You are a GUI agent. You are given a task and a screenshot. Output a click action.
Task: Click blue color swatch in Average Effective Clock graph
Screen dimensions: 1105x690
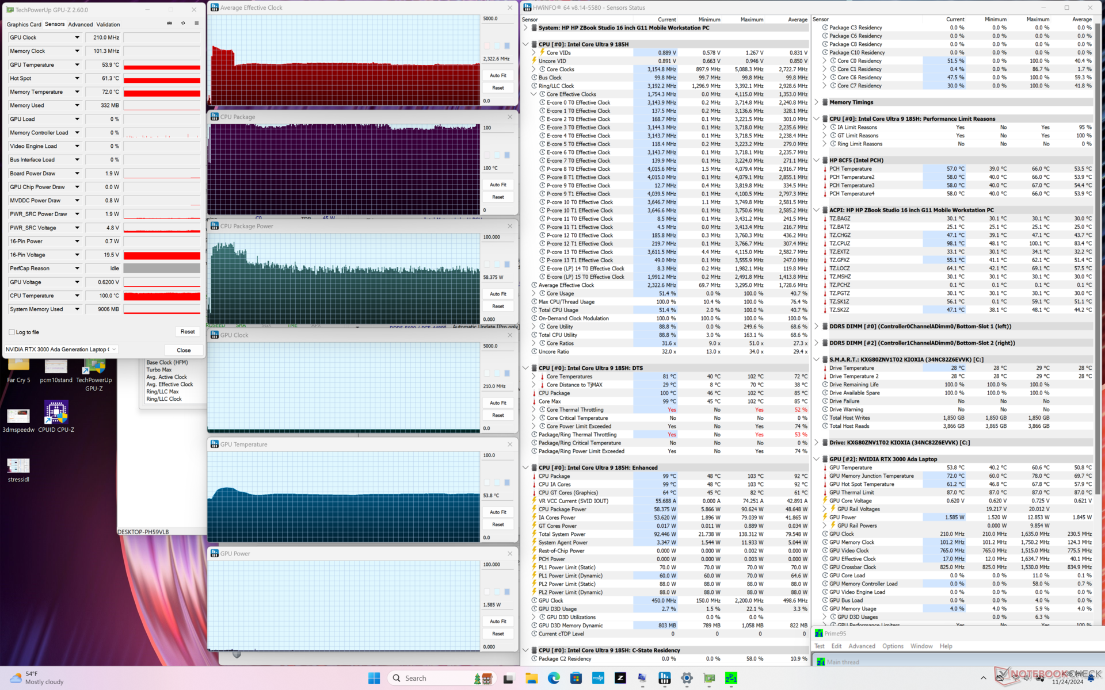(507, 46)
